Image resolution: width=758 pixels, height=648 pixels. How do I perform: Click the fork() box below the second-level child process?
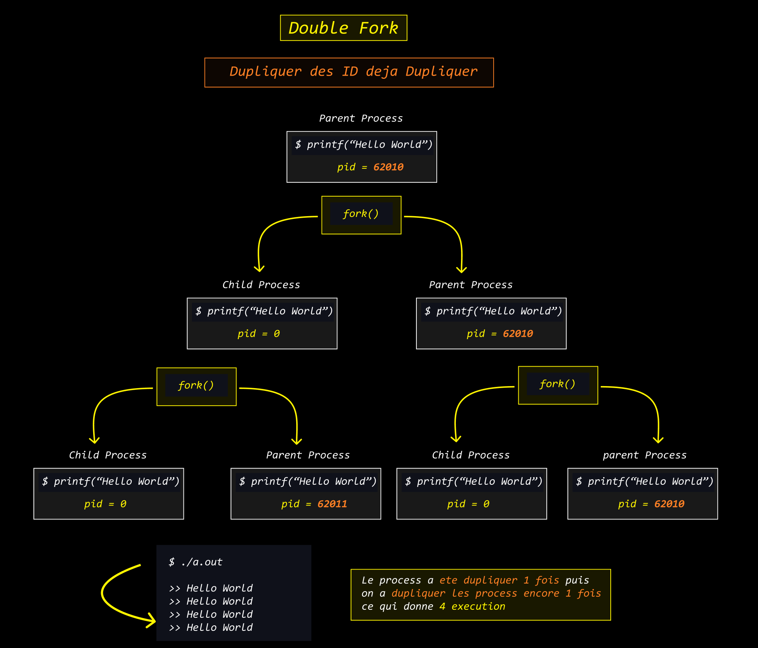click(196, 386)
